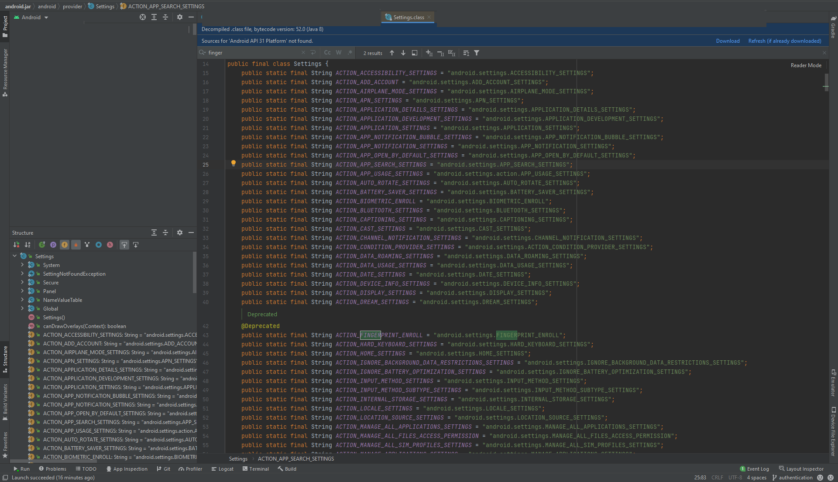Jump to previous search occurrence
The image size is (838, 482).
pos(392,53)
